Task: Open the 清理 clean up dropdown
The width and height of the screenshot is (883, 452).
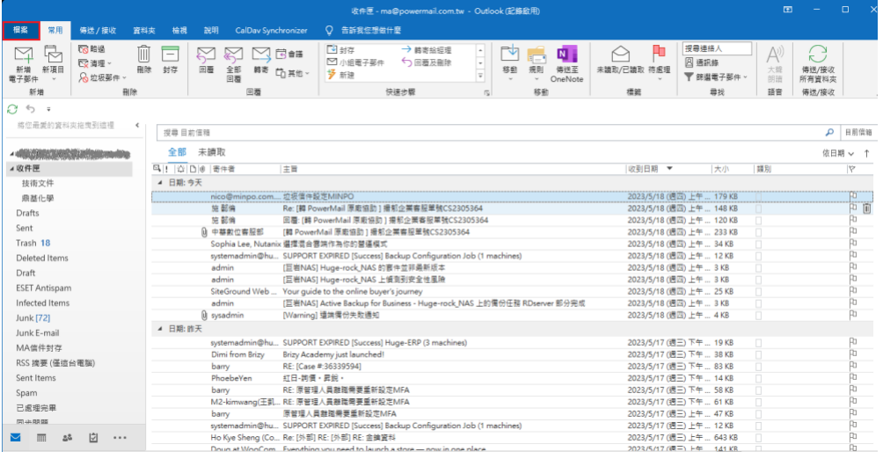Action: [95, 63]
